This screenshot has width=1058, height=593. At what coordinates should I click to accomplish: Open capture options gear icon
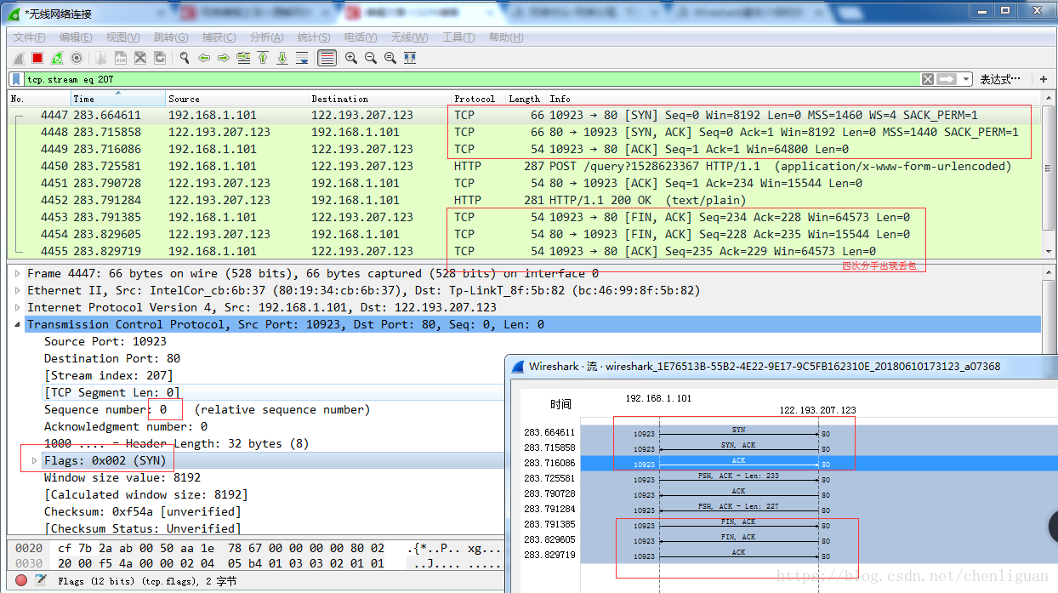point(77,58)
